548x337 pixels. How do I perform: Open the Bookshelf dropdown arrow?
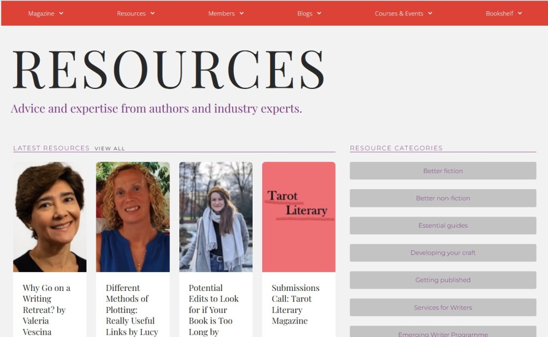520,13
